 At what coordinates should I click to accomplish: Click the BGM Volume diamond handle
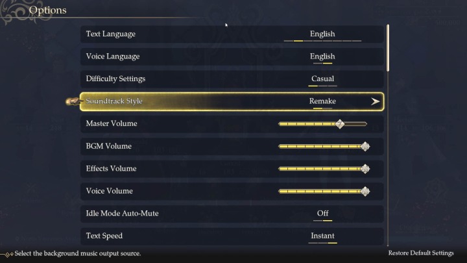pyautogui.click(x=365, y=146)
